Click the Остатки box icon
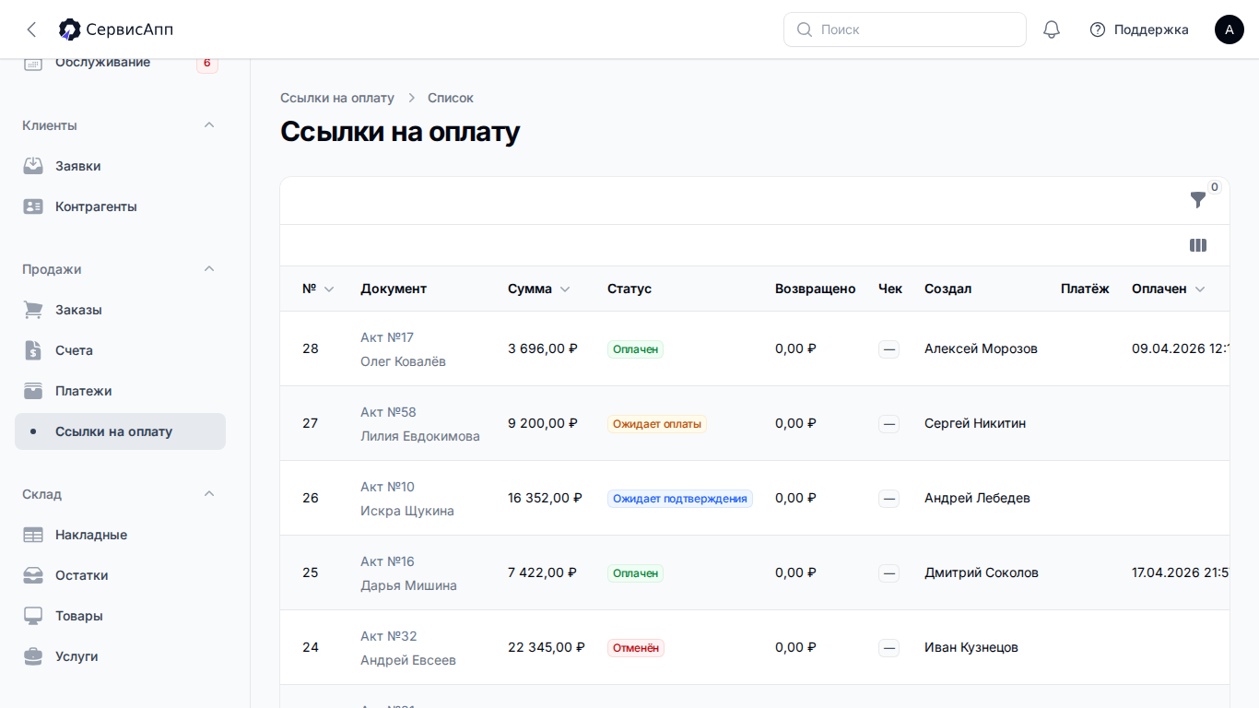The width and height of the screenshot is (1259, 708). [33, 575]
